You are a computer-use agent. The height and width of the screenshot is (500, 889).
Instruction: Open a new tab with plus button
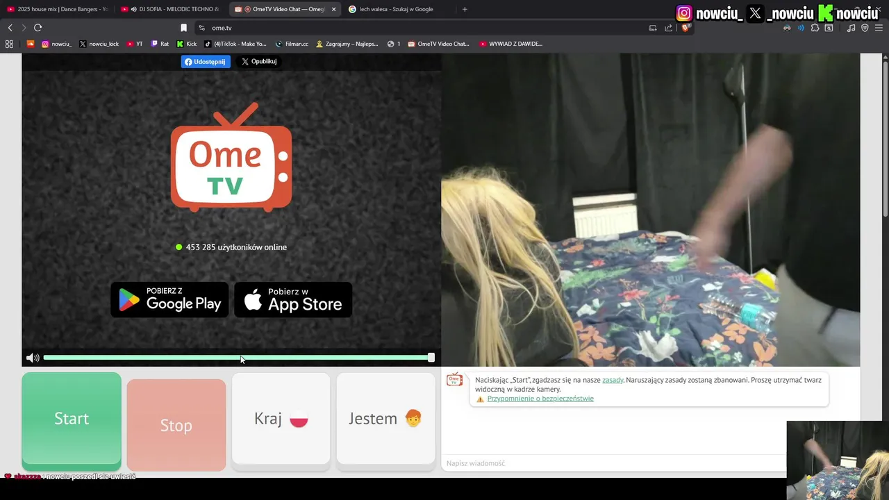[x=465, y=9]
